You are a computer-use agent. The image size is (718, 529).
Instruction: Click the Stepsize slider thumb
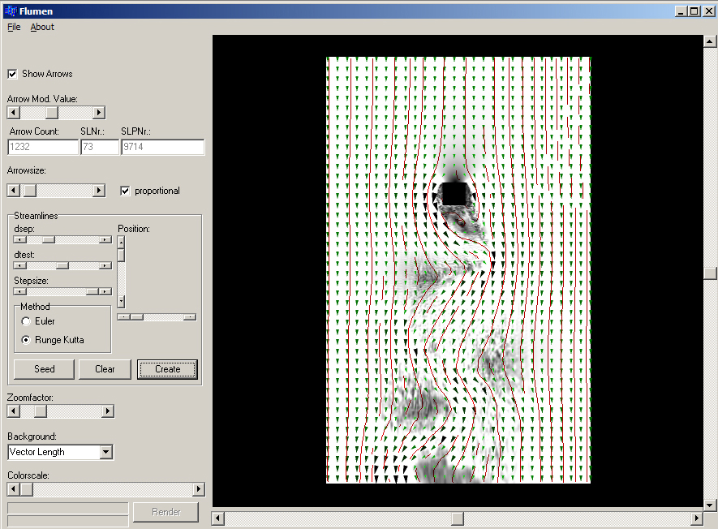point(92,291)
